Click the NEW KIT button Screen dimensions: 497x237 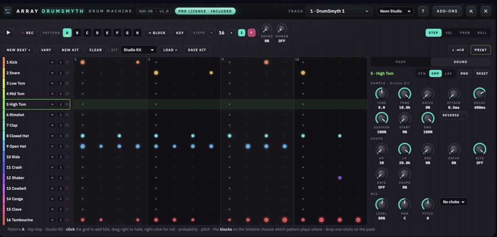coord(70,50)
